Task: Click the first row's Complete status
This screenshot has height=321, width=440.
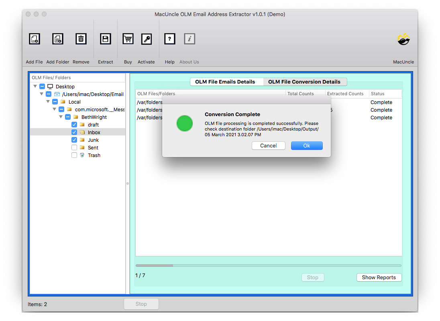Action: pos(381,102)
